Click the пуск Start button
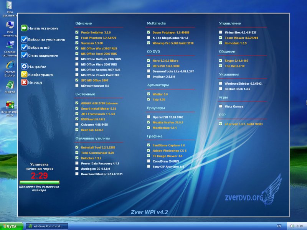This screenshot has width=307, height=230. [12, 226]
